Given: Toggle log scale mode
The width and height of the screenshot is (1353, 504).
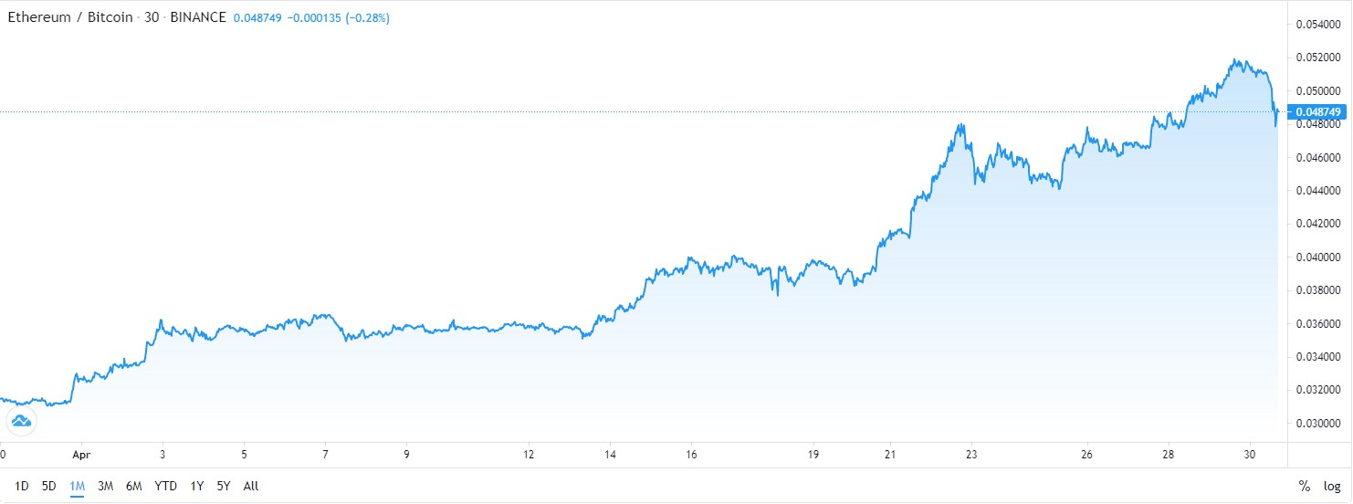Looking at the screenshot, I should coord(1332,486).
